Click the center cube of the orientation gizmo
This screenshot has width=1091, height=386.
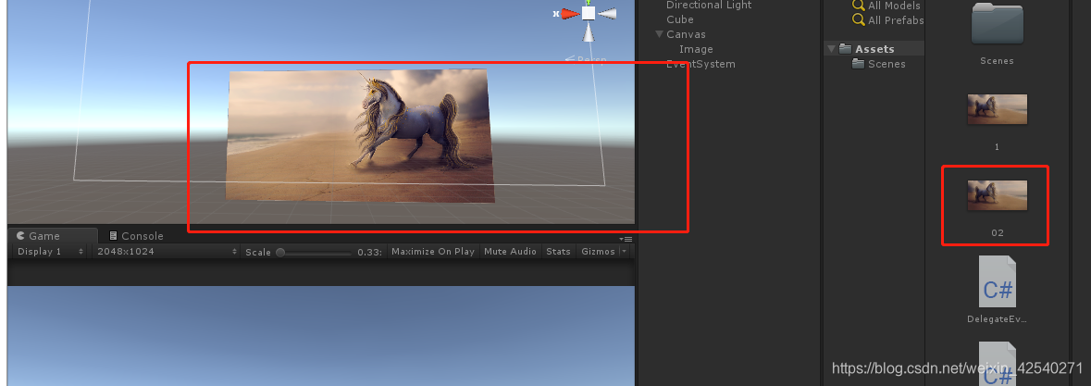pyautogui.click(x=589, y=13)
